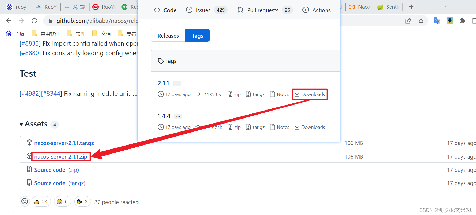Open a new browser tab
The width and height of the screenshot is (476, 215).
click(411, 7)
